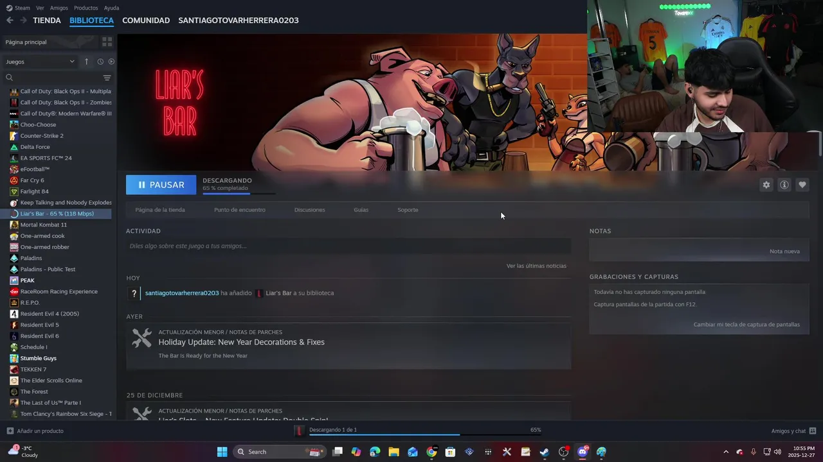The width and height of the screenshot is (823, 462).
Task: Click the magnifier icon in library search
Action: tap(9, 78)
